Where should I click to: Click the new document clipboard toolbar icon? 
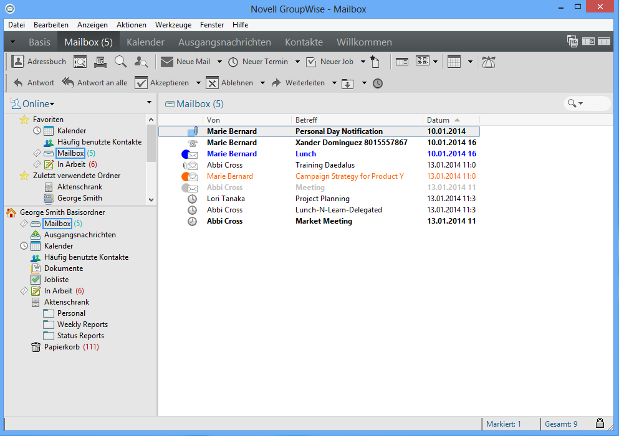[375, 62]
